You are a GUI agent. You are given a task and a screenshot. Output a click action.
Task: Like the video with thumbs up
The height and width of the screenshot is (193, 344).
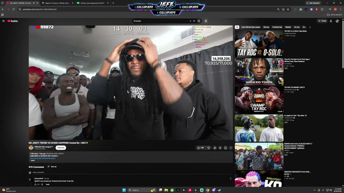[200, 148]
